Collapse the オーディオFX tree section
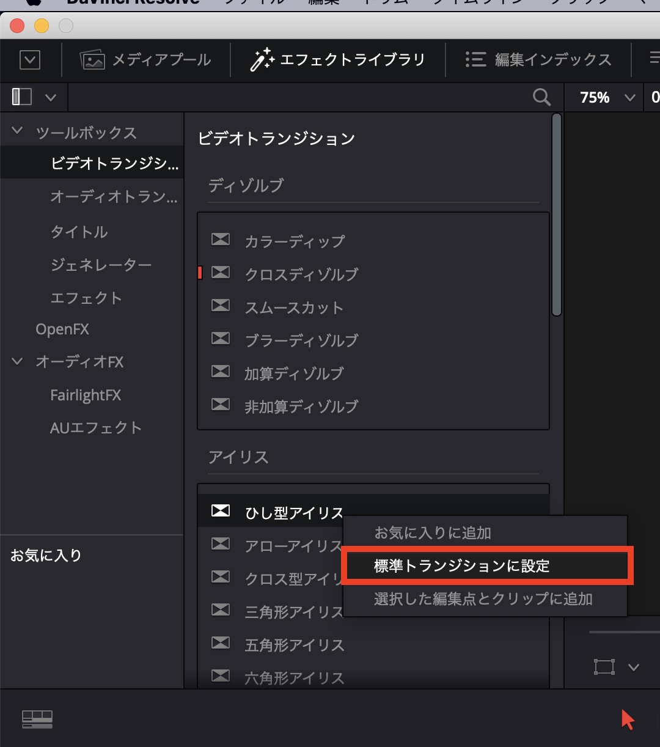 point(18,361)
